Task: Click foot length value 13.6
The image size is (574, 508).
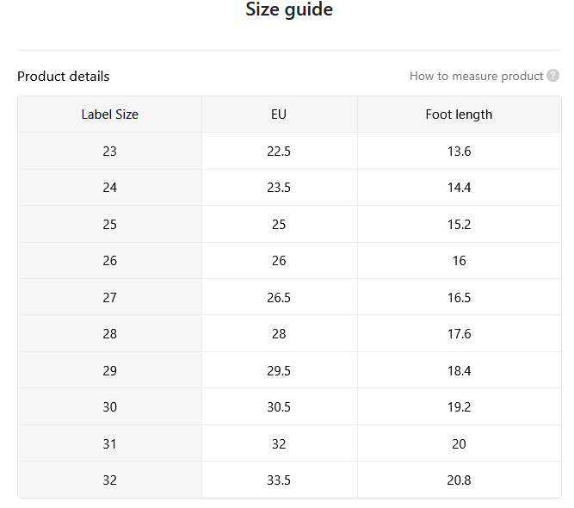Action: pos(459,151)
